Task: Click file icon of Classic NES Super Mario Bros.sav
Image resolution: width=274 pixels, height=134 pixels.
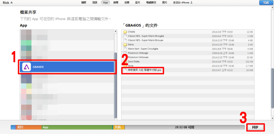Action: click(x=125, y=40)
